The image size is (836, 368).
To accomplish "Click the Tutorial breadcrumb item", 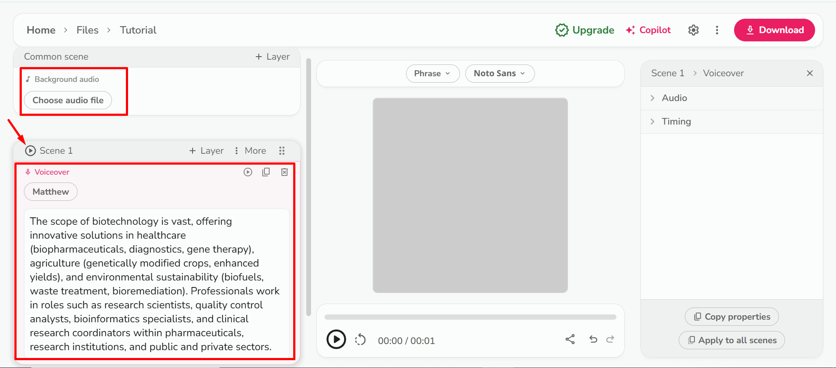I will pyautogui.click(x=138, y=30).
